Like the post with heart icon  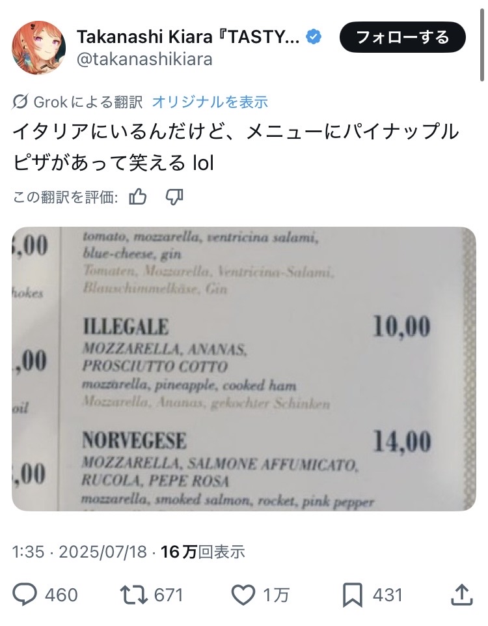[x=243, y=595]
